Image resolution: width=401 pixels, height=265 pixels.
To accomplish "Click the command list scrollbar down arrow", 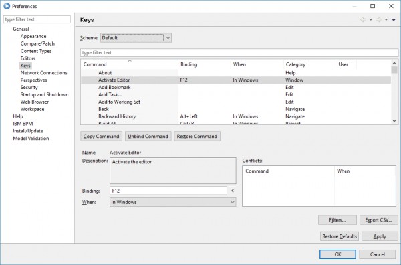I will [394, 121].
